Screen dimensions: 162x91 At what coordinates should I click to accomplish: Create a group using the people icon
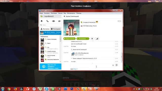(53, 21)
